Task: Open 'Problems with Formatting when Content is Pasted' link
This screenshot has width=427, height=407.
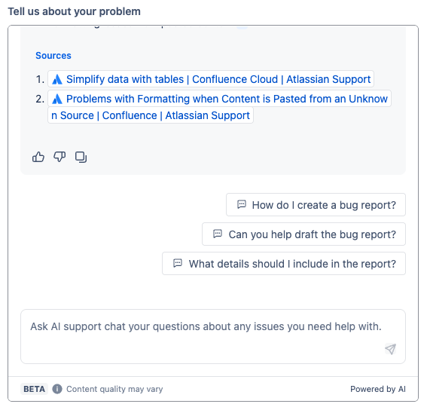Action: [x=219, y=107]
